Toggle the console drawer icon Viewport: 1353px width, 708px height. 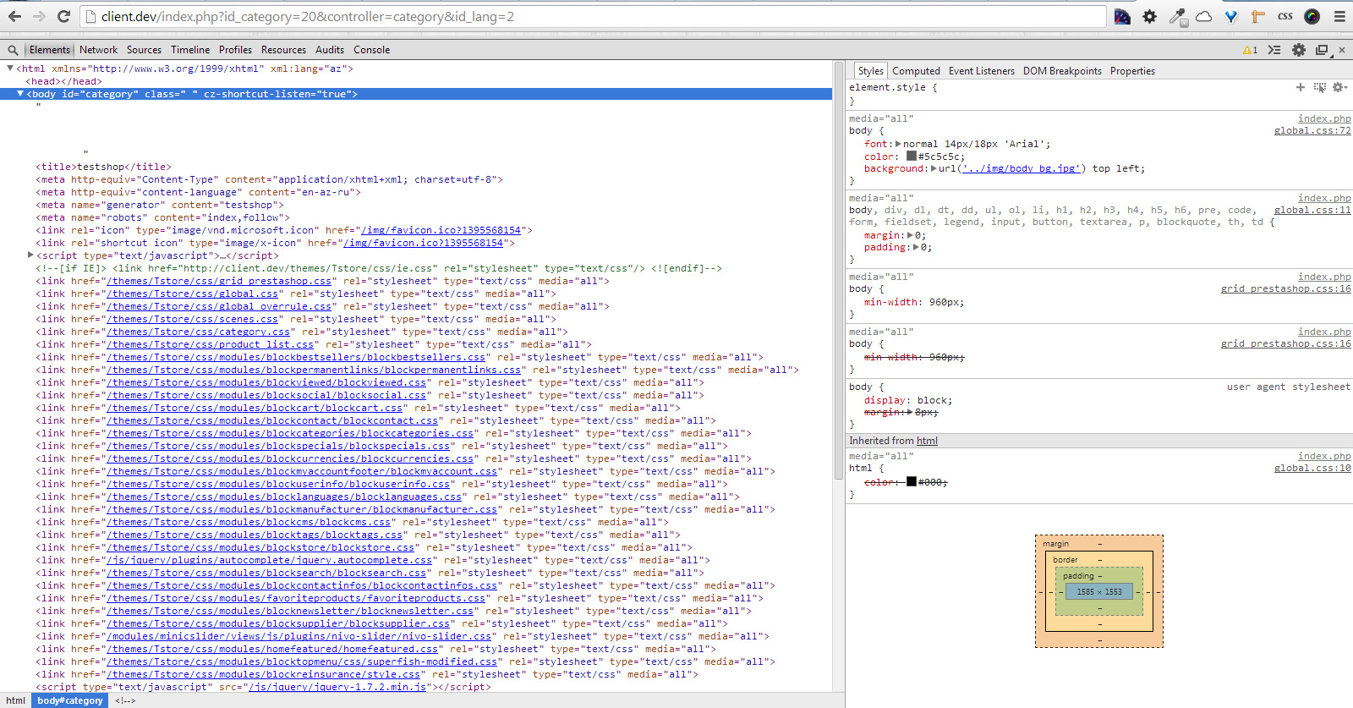tap(1274, 50)
